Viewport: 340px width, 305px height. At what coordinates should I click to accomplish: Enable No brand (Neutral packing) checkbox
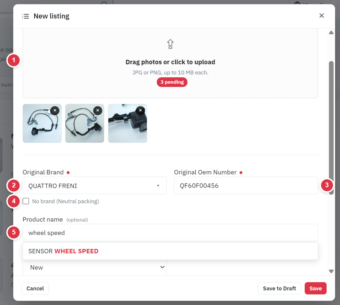tap(26, 201)
